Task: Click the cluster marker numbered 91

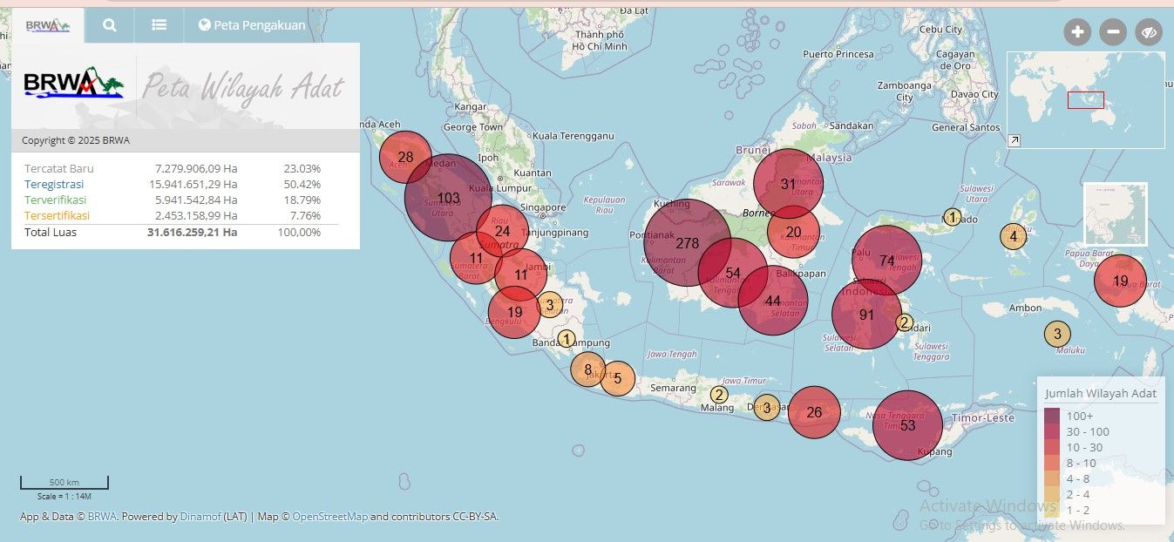Action: click(x=866, y=315)
